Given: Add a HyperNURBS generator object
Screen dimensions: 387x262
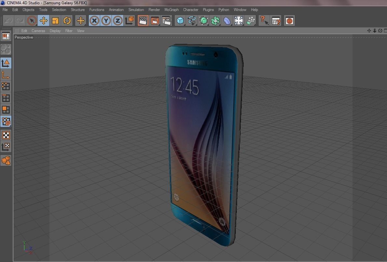Looking at the screenshot, I should coord(204,21).
